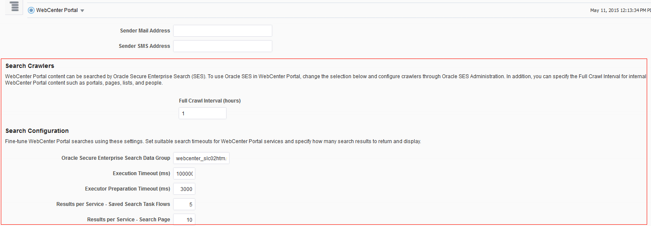Click the Execution Timeout (ms) label
The width and height of the screenshot is (651, 226).
tap(141, 173)
